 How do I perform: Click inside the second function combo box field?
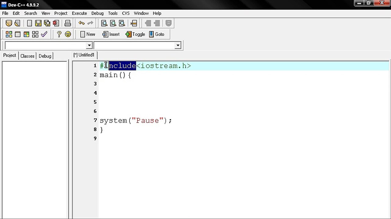[134, 45]
